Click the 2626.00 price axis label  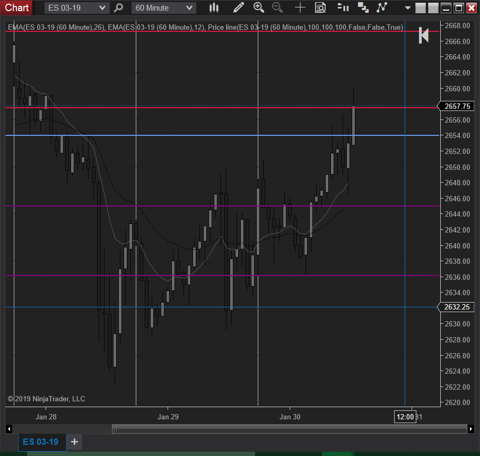click(457, 356)
